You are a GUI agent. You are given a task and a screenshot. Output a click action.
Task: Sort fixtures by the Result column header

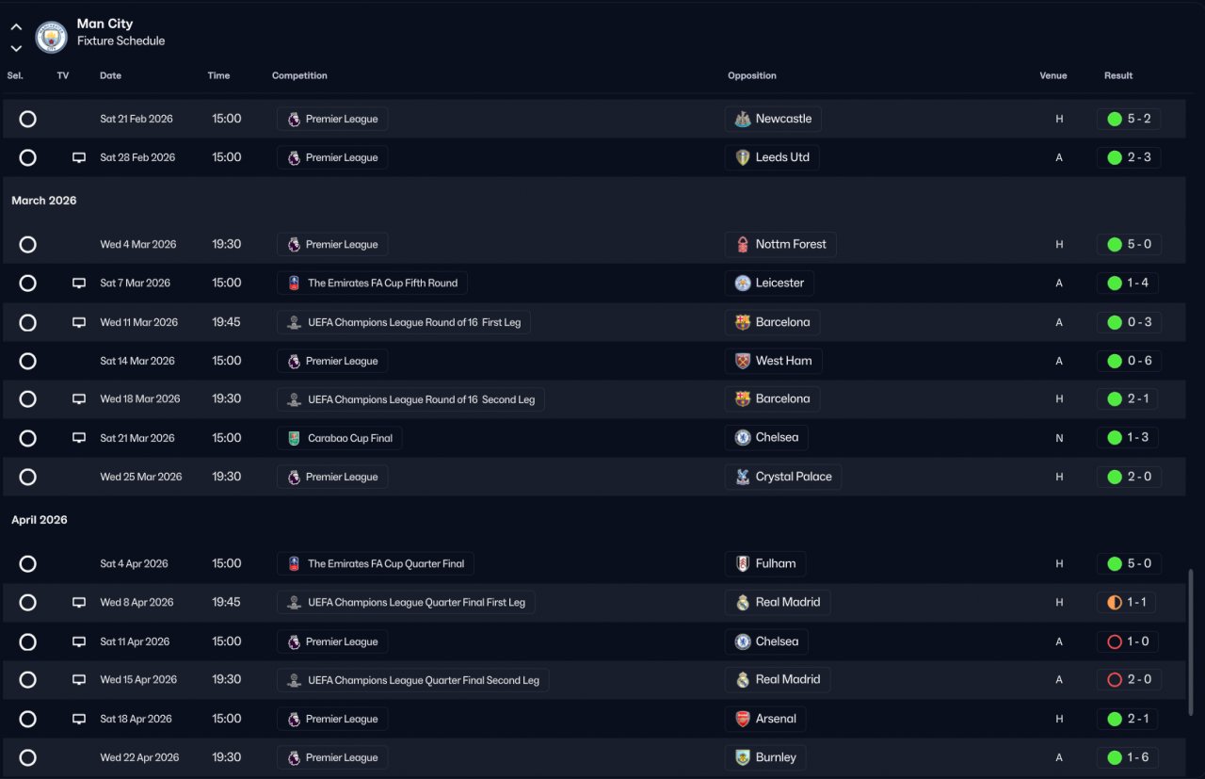[1118, 75]
